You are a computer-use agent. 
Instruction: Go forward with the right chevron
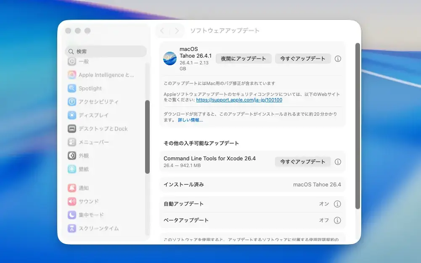pos(177,31)
